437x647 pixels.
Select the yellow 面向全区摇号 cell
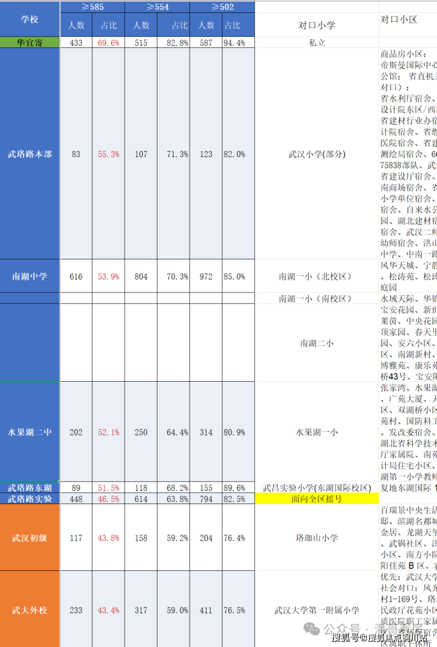(x=317, y=499)
